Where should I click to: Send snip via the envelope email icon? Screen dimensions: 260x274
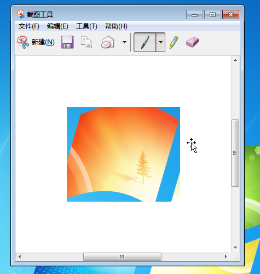108,42
